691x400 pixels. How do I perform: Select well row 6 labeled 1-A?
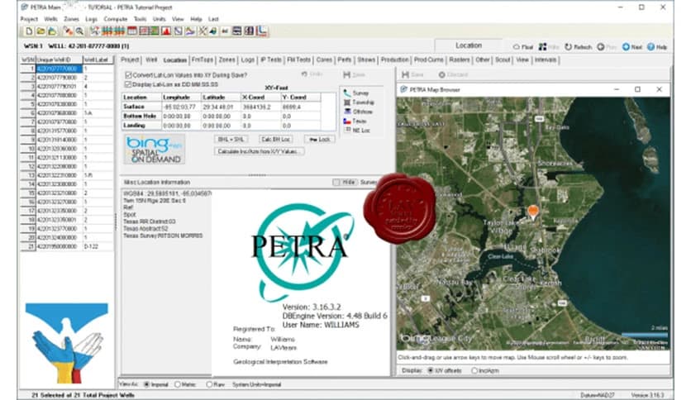click(x=67, y=113)
